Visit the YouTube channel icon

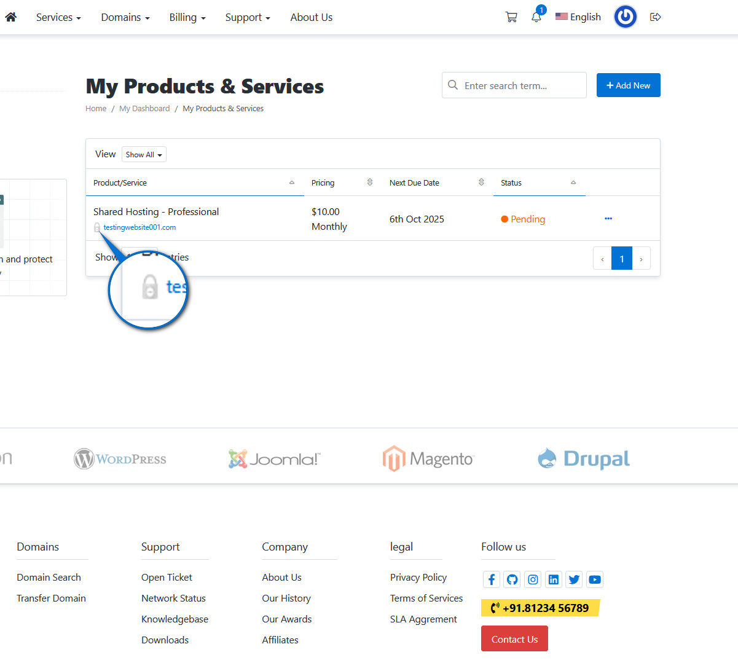pos(595,579)
